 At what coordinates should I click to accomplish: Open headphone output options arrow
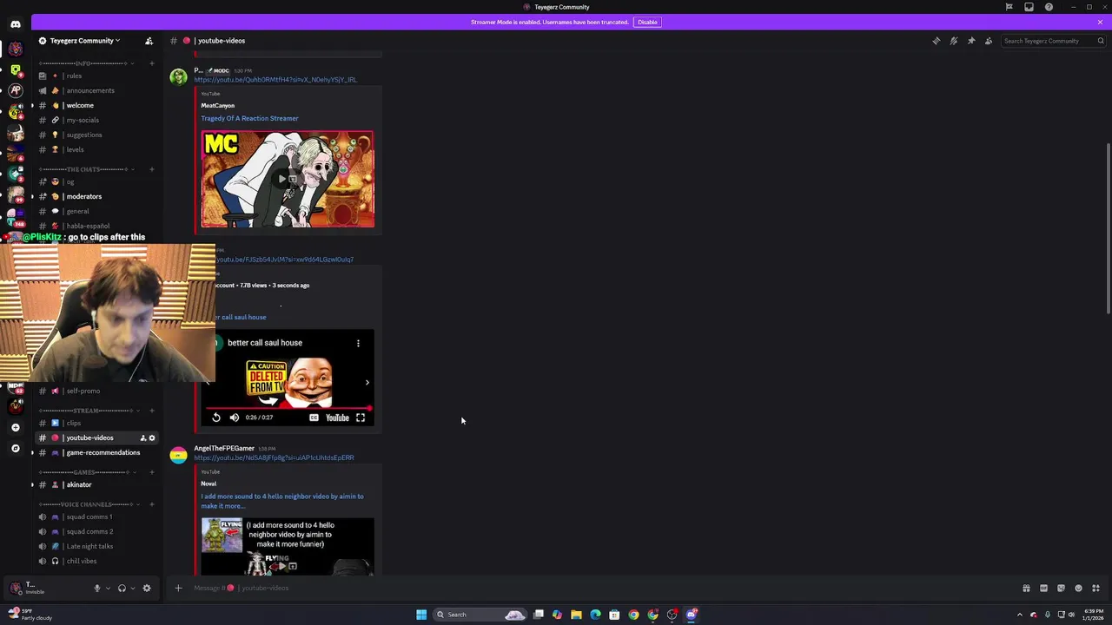(x=132, y=588)
